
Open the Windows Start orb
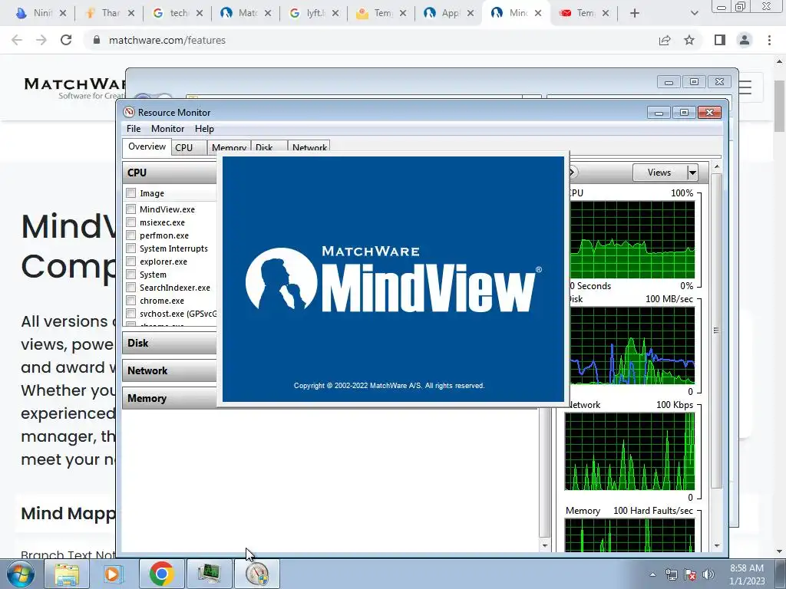[x=20, y=574]
